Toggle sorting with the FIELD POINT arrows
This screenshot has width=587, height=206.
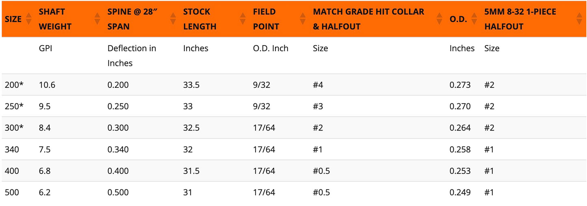coord(303,19)
